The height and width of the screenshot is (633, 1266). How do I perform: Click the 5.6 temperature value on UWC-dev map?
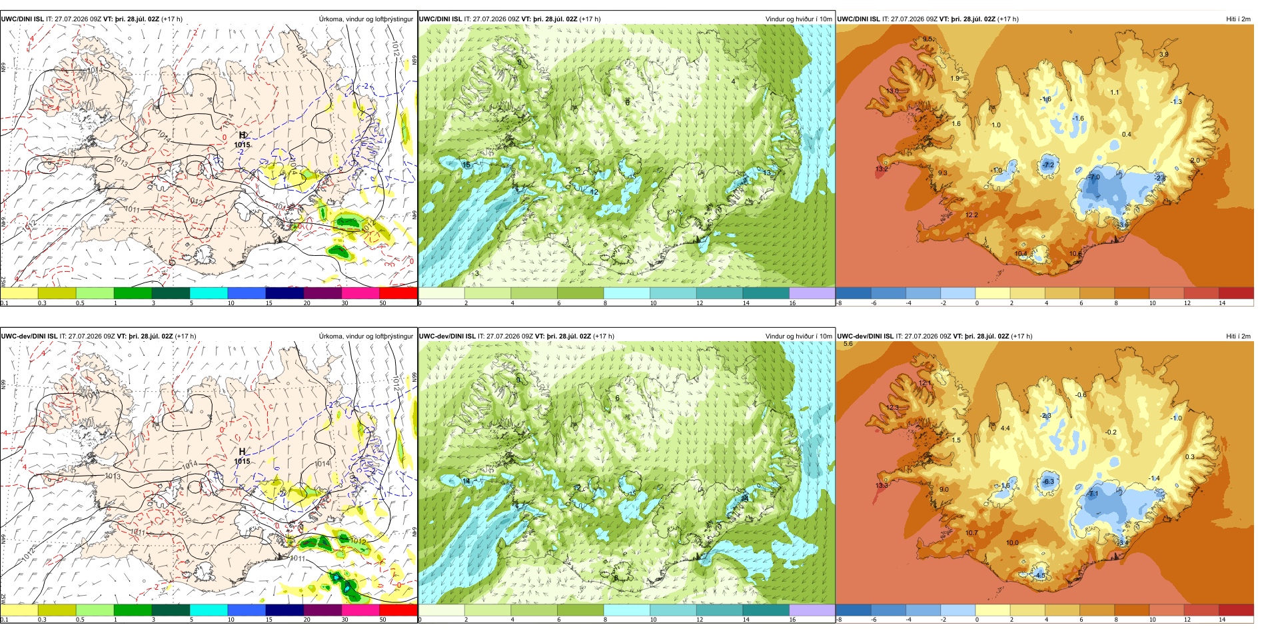[848, 344]
